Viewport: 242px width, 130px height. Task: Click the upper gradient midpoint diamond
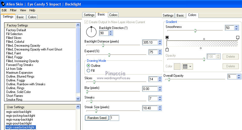(x=204, y=39)
